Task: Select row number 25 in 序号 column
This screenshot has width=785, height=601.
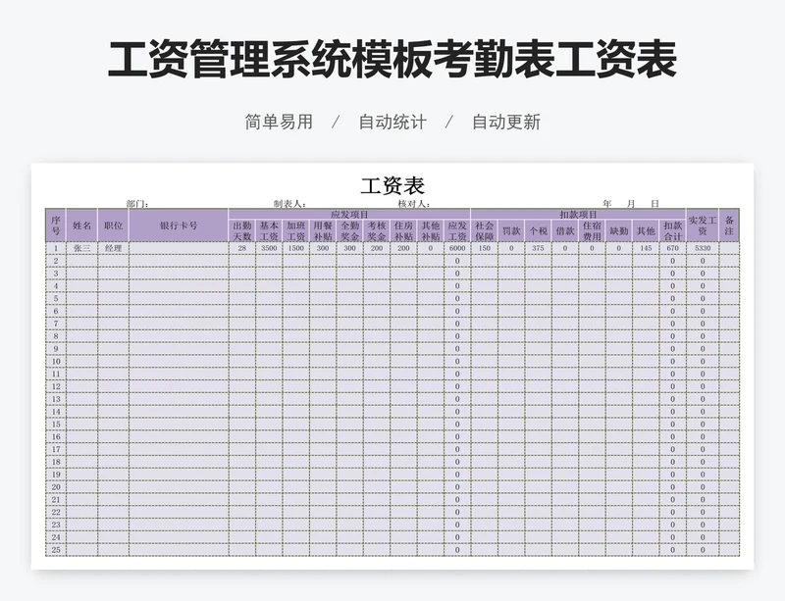Action: 56,550
